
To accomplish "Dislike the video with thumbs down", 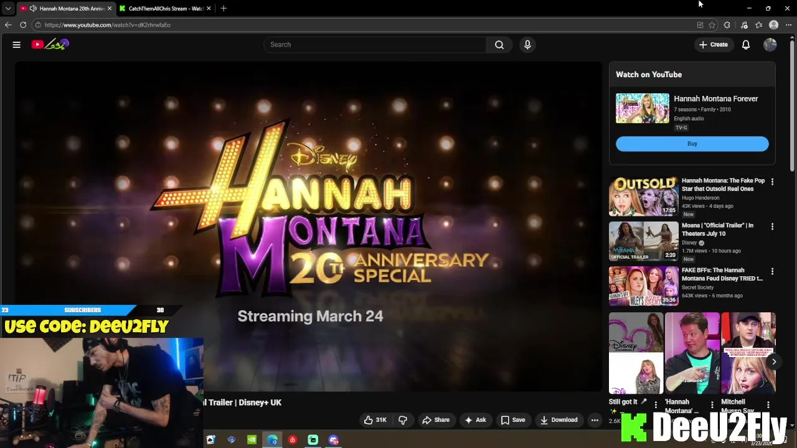I will 403,420.
